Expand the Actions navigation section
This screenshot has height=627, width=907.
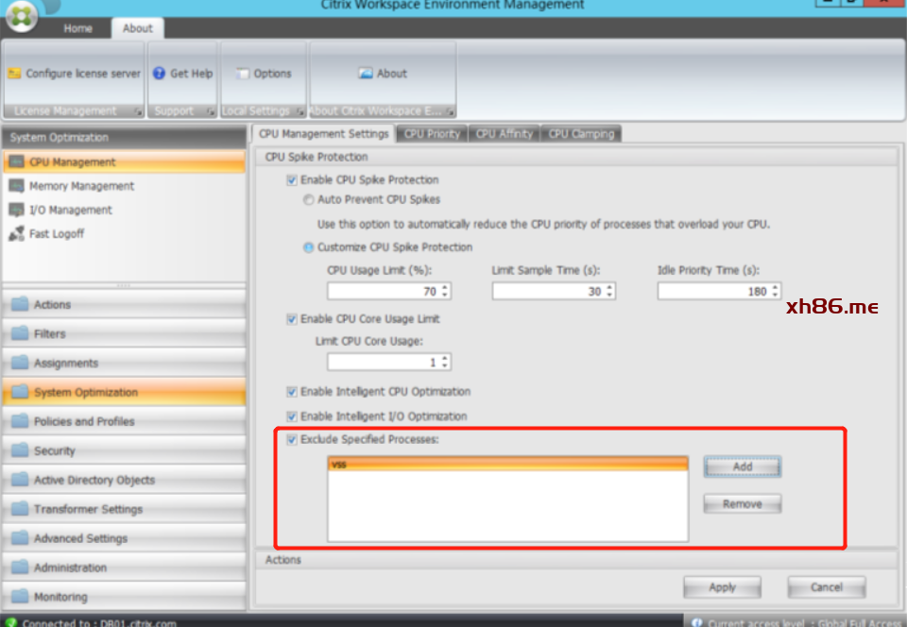coord(52,305)
